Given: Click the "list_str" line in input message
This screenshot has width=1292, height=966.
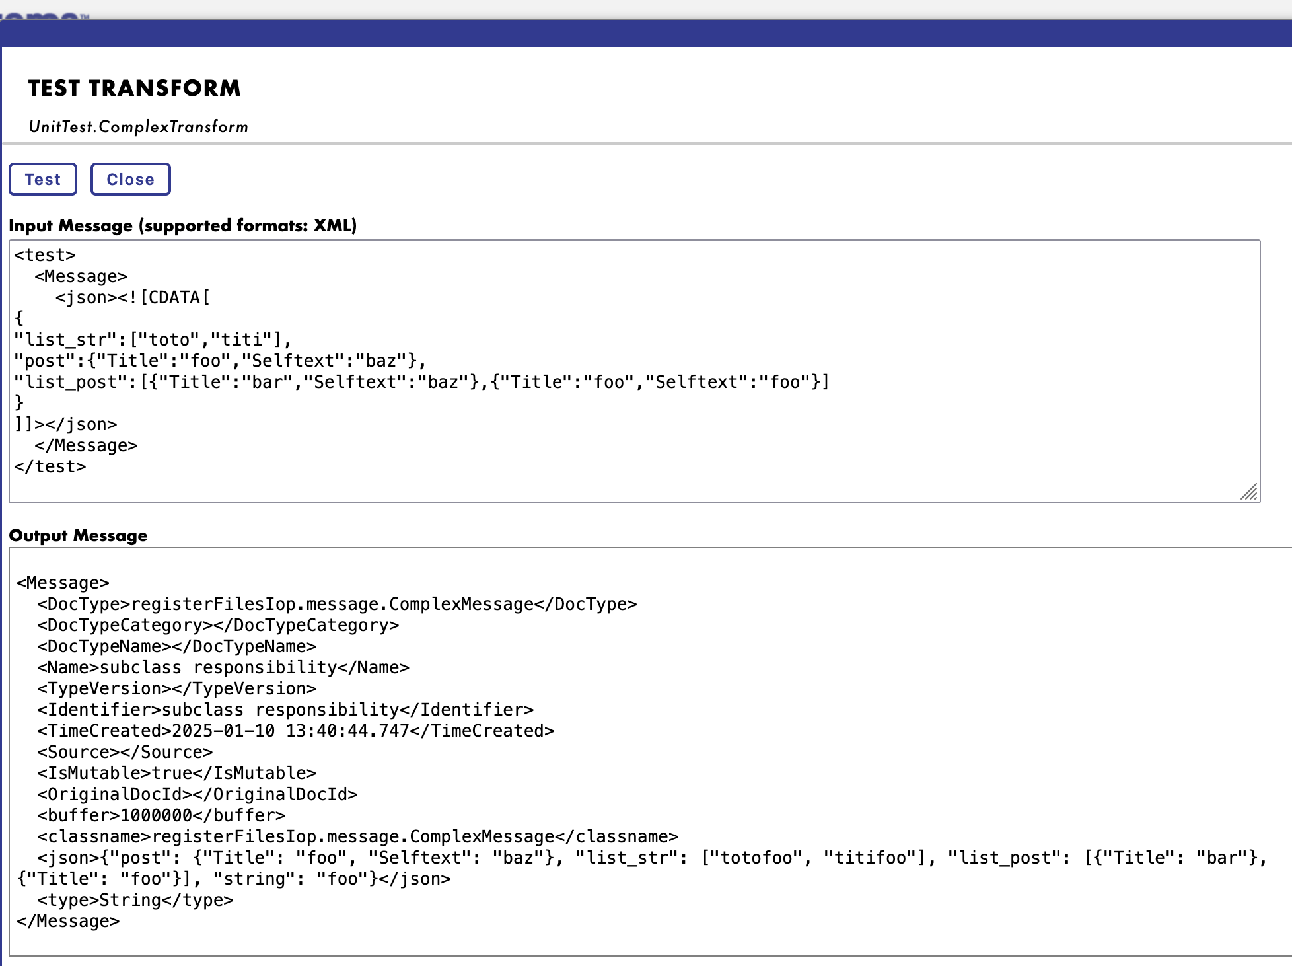Looking at the screenshot, I should coord(152,340).
